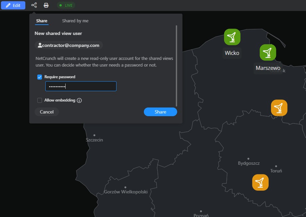Uncheck the Require password checkbox
Image resolution: width=306 pixels, height=217 pixels.
[40, 77]
